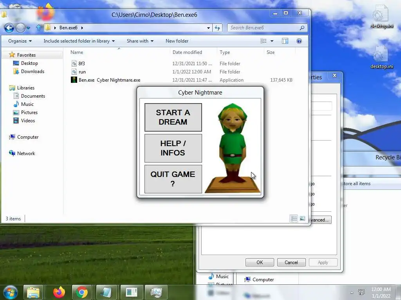Go back in Explorer window
Image resolution: width=401 pixels, height=300 pixels.
pos(9,28)
